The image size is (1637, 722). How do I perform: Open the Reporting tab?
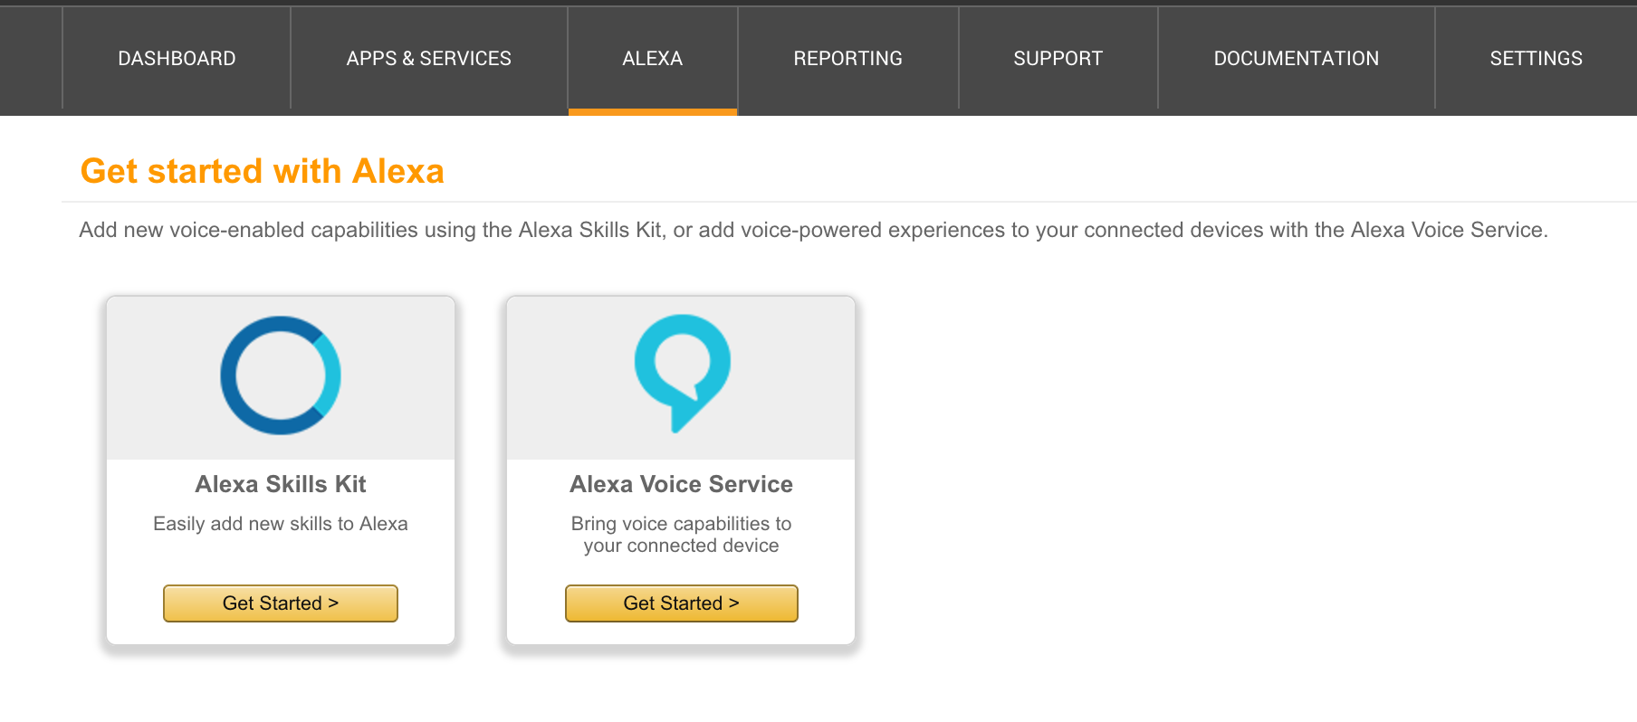[848, 58]
